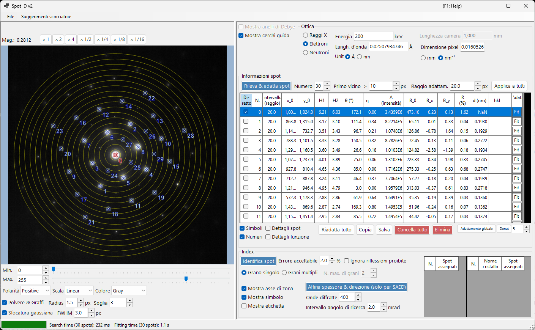535x330 pixels.
Task: Increase the Onde diffratte stepper
Action: 358,295
